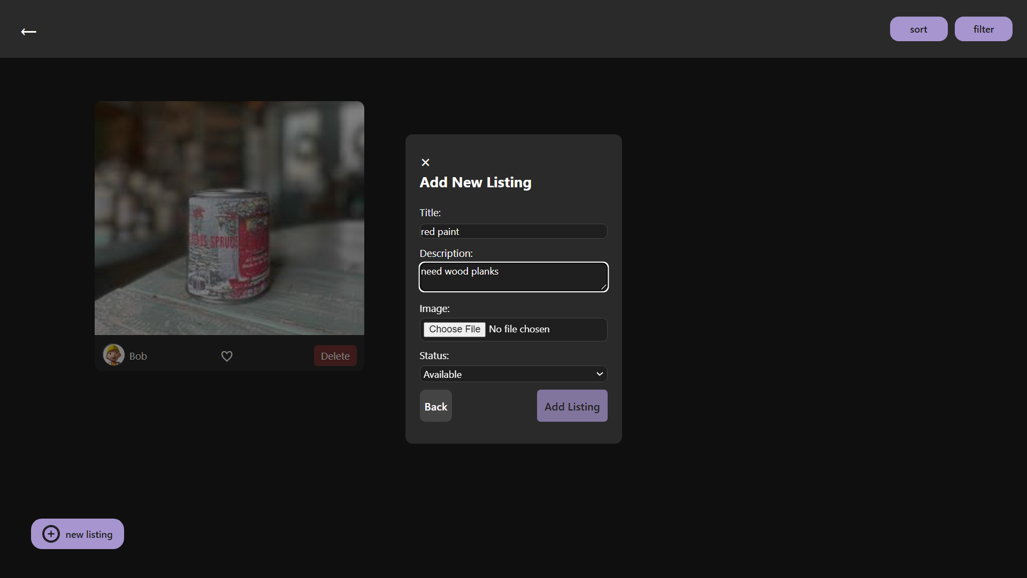Click into the Description text area
This screenshot has height=578, width=1027.
point(513,277)
